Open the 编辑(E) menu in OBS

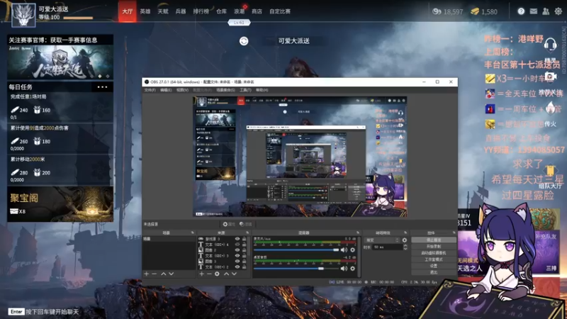coord(166,90)
